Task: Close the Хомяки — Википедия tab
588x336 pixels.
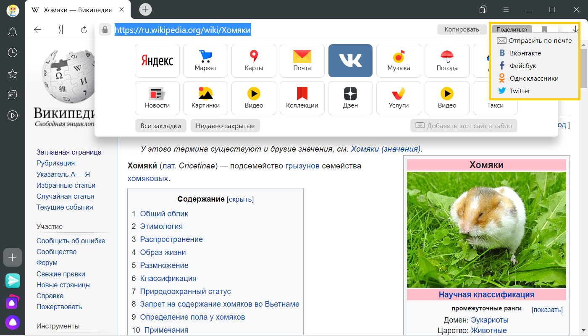Action: tap(122, 10)
